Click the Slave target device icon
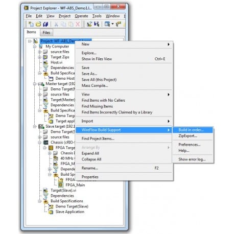The image size is (234, 234). coord(41,126)
